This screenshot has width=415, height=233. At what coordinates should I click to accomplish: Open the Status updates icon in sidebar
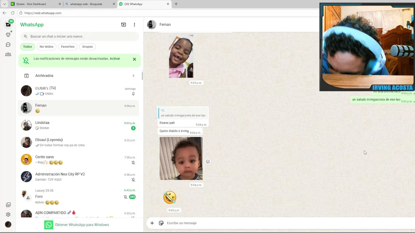tap(8, 34)
